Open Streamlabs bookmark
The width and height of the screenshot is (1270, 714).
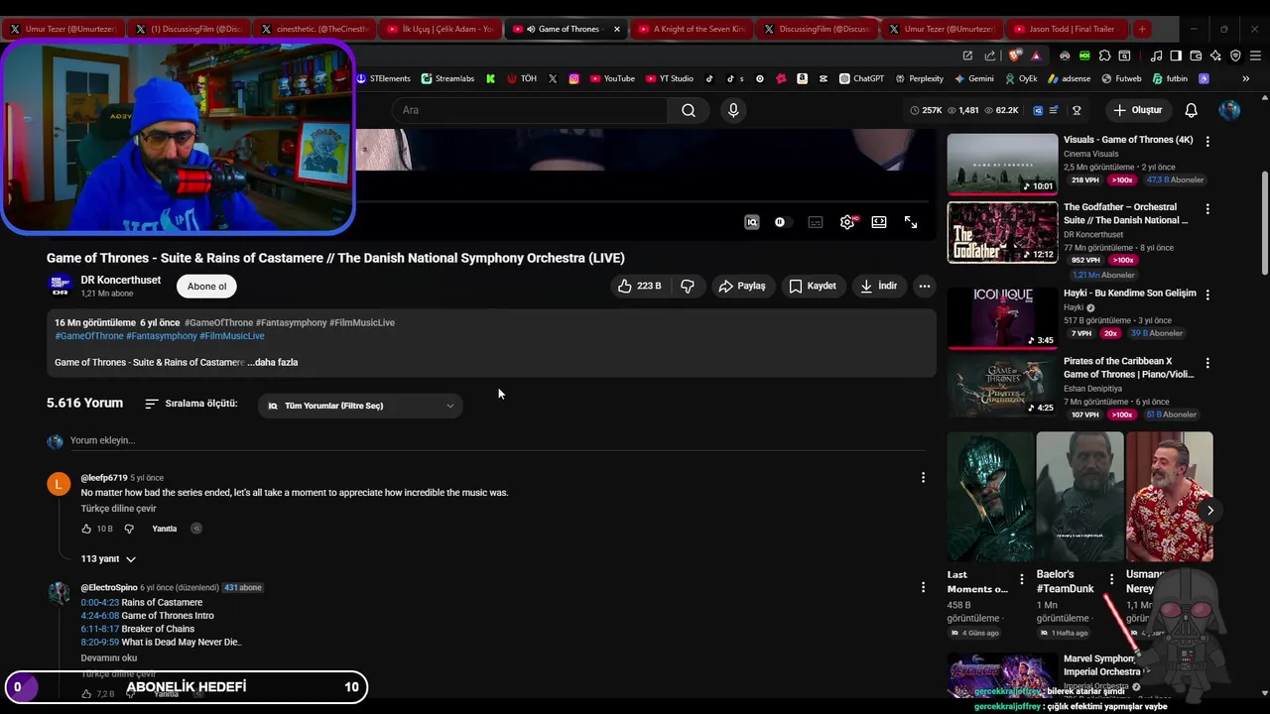pos(447,78)
